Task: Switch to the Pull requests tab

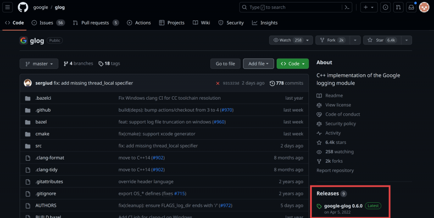Action: 96,23
